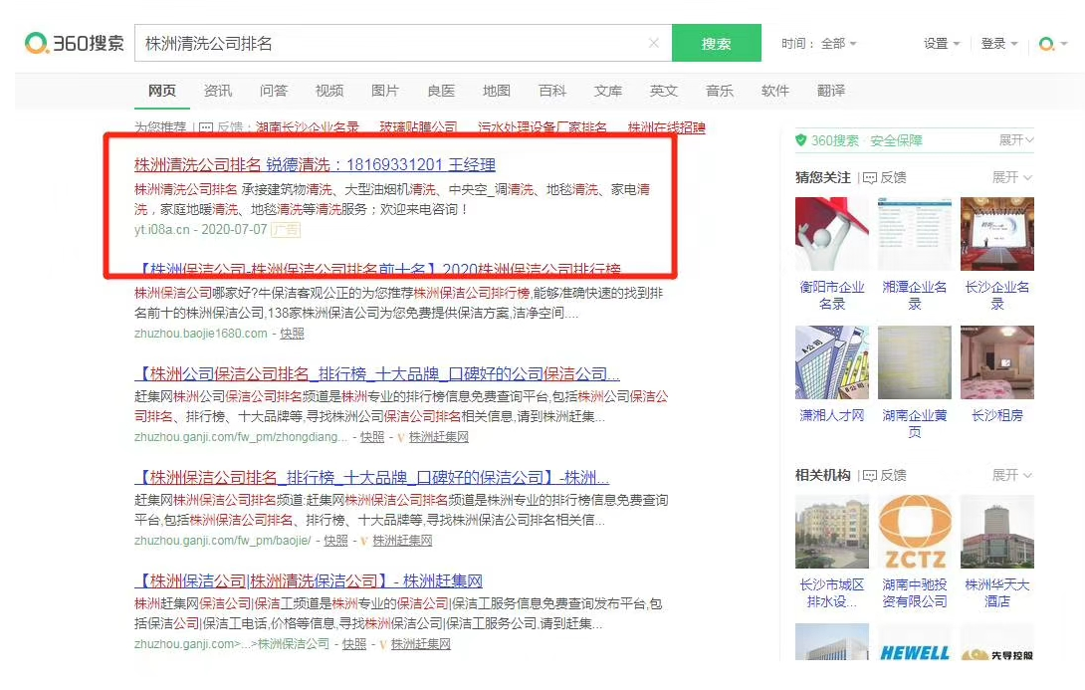This screenshot has width=1085, height=690.
Task: Expand the 360搜索 安全保障 panel
Action: click(1015, 140)
